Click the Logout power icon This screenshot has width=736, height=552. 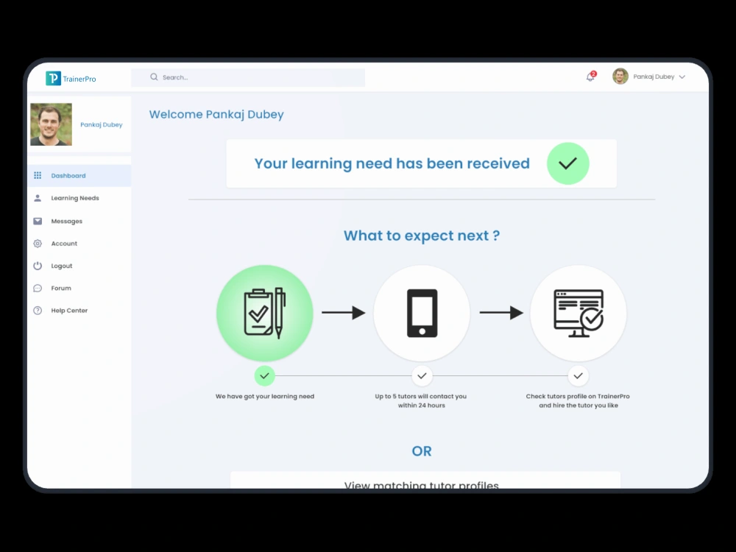point(38,266)
